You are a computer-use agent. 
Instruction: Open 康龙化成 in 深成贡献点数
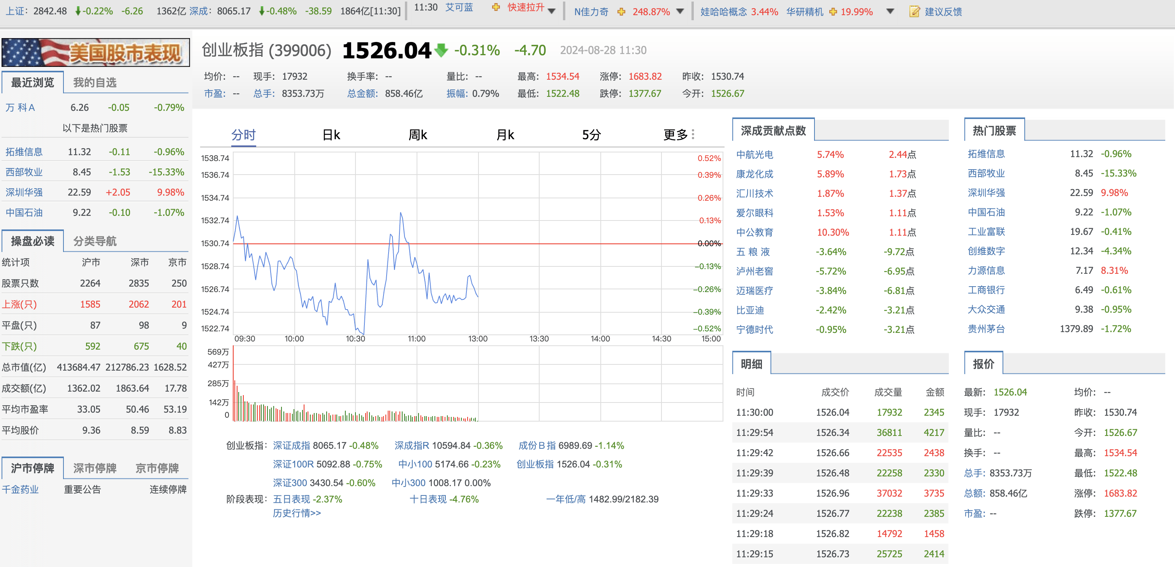[755, 174]
